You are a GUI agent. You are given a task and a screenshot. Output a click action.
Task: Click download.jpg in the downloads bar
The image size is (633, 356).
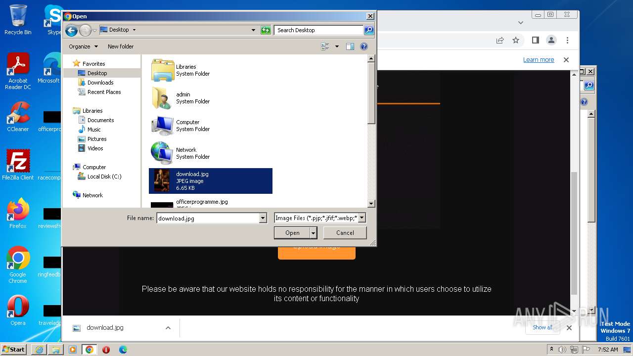click(105, 328)
